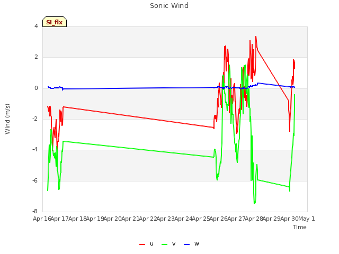Click the Wind (m/s) y-axis title

click(7, 119)
